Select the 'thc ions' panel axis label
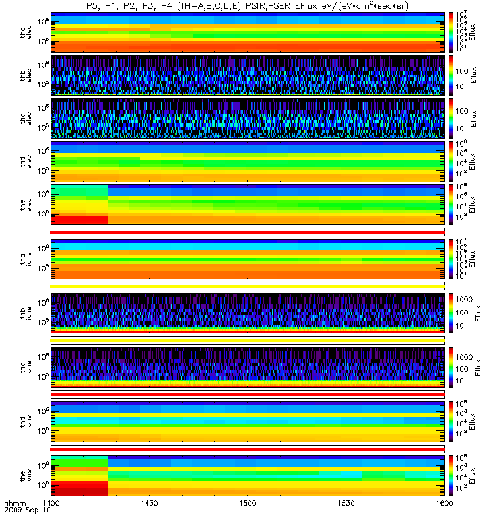Viewport: 495px width, 528px height. (x=25, y=368)
